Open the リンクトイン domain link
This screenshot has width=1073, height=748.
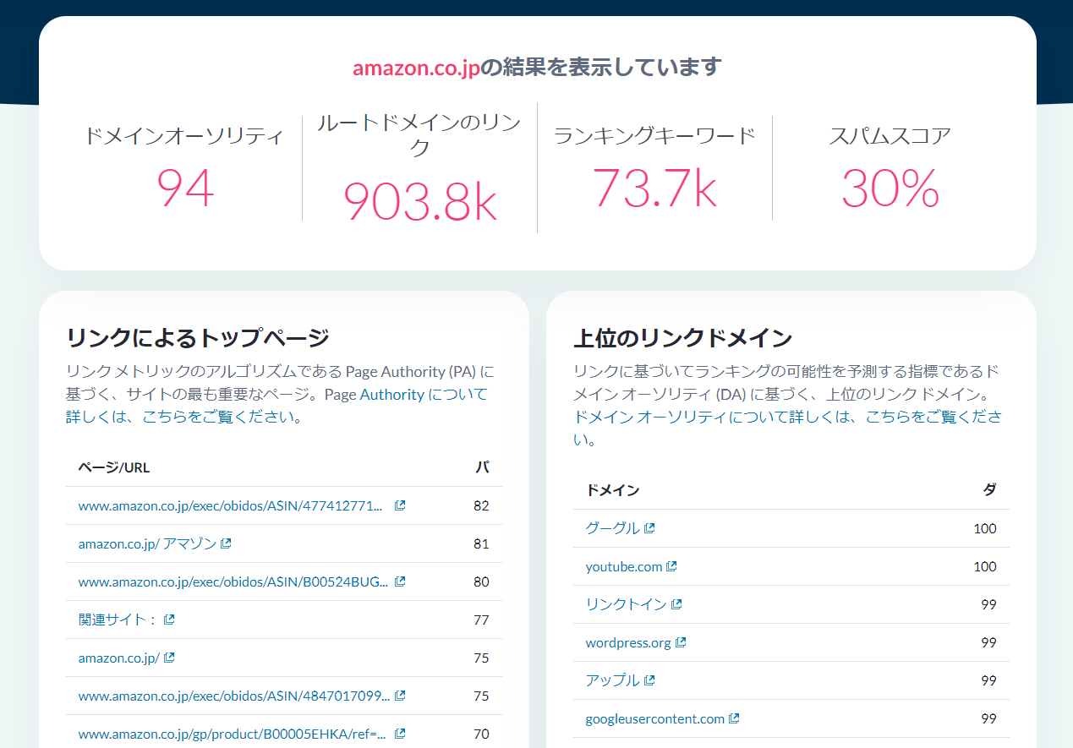coord(627,604)
